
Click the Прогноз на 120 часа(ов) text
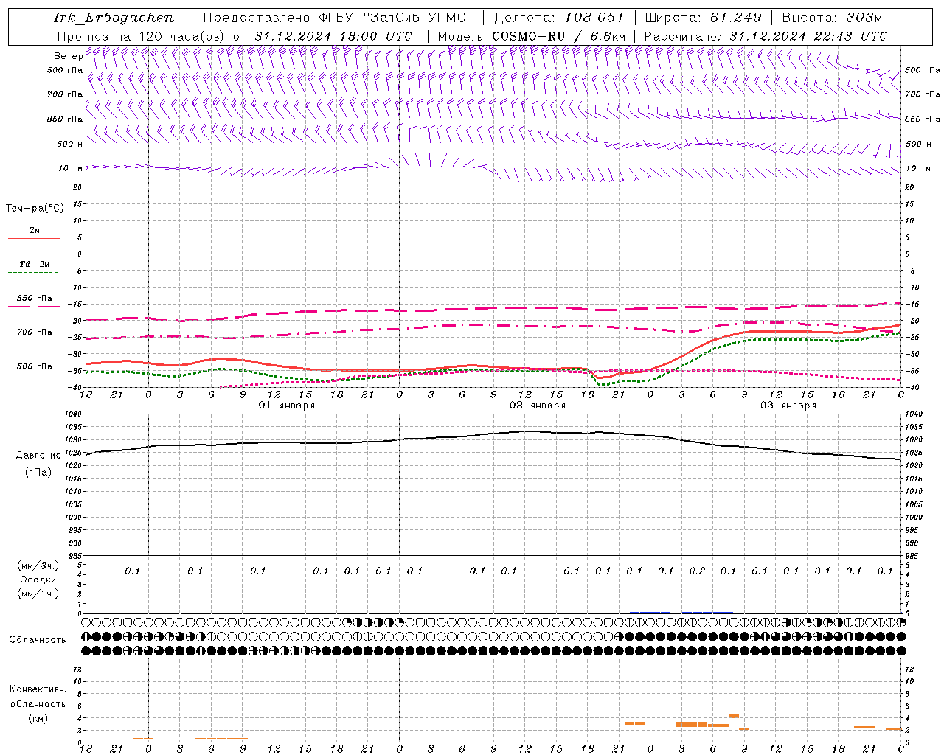point(143,36)
